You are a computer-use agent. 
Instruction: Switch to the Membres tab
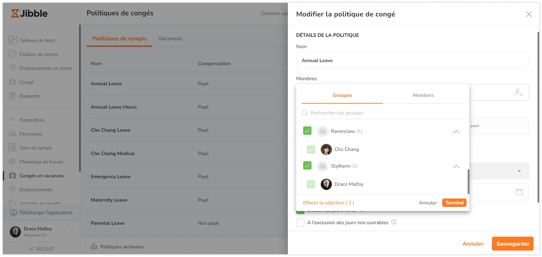[x=423, y=95]
